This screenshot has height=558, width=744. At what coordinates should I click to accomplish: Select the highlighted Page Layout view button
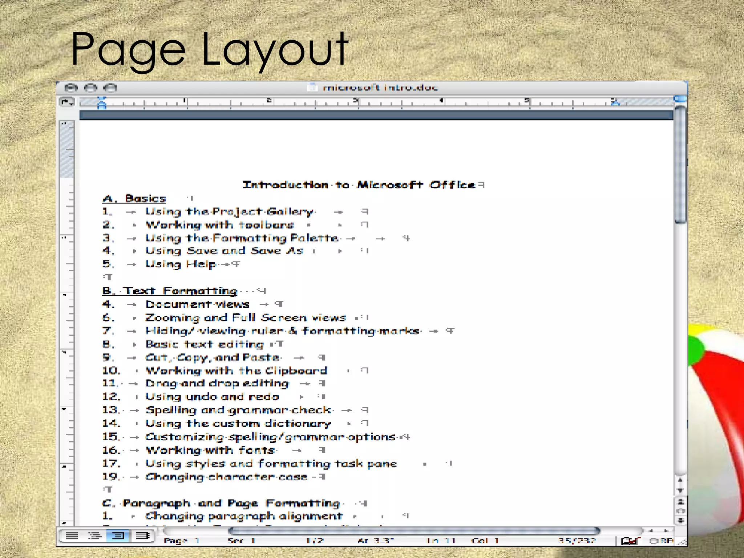[x=118, y=535]
